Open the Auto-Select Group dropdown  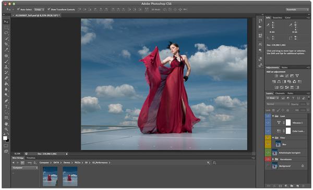(39, 9)
